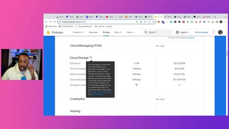
Task: Open the English language selector
Action: coord(182,32)
